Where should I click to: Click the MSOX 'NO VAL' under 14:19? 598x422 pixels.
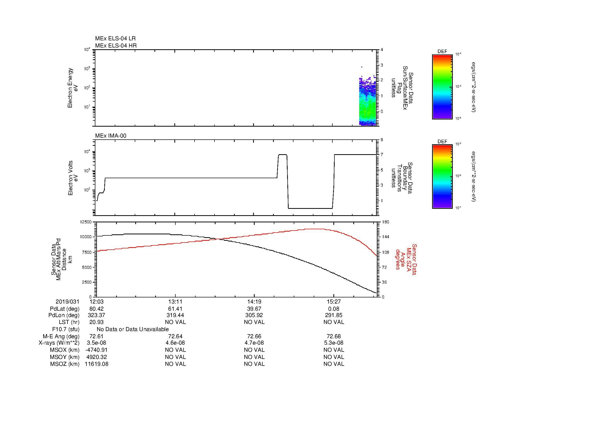tap(254, 350)
